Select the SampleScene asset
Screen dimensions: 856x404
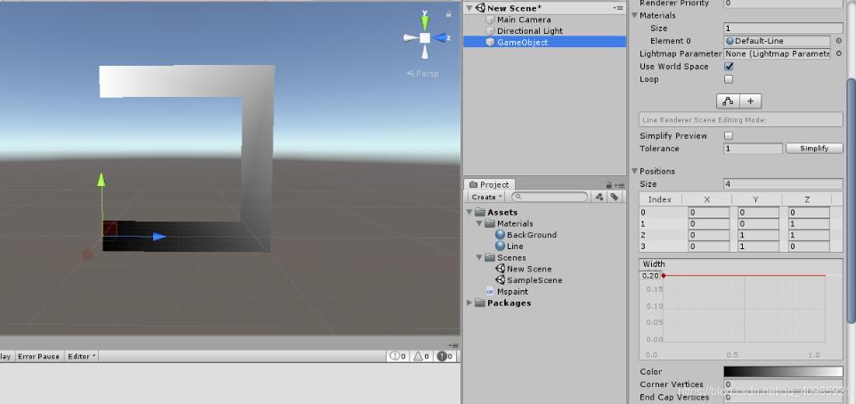point(534,280)
